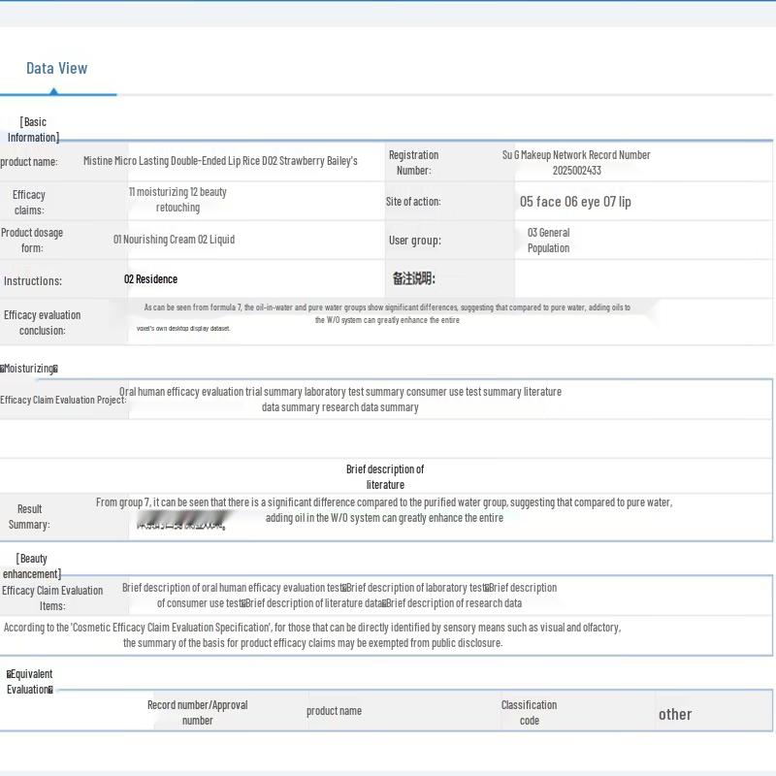Tick the marker before literature data description

click(242, 603)
